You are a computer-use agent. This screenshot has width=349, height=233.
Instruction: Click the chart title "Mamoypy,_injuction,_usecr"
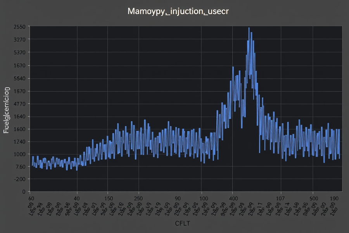(x=178, y=11)
